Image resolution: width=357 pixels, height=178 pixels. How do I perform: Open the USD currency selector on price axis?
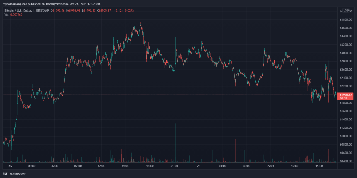pos(346,10)
